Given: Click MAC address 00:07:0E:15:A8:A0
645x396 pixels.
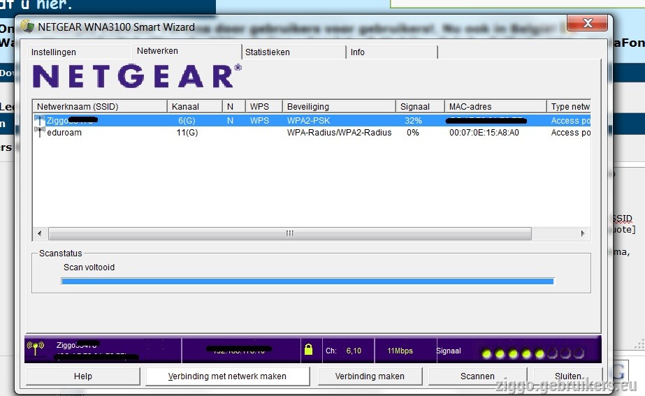Looking at the screenshot, I should click(484, 133).
